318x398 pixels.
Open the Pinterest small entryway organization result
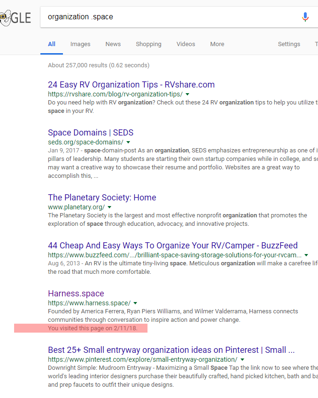(171, 350)
